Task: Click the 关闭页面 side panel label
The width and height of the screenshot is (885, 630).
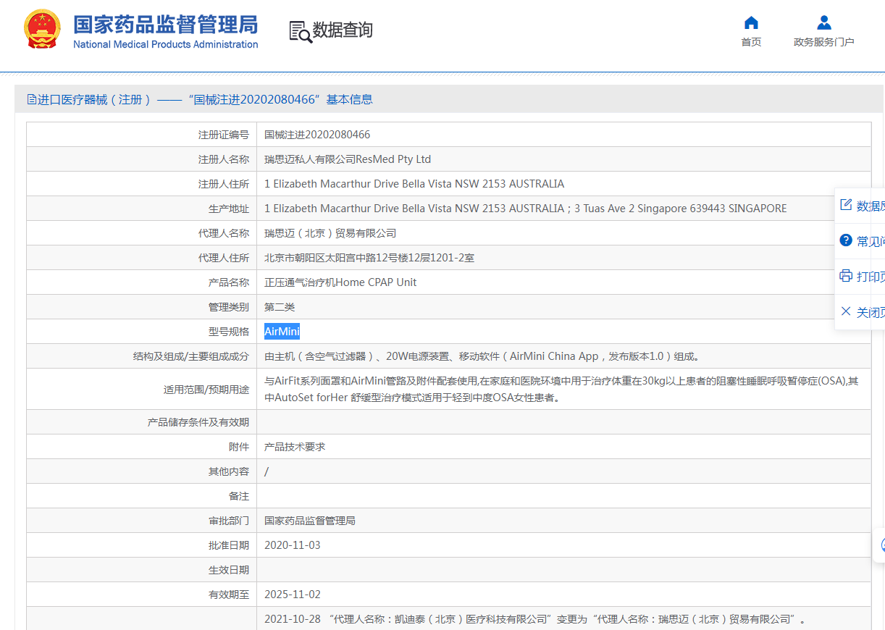Action: pyautogui.click(x=871, y=312)
